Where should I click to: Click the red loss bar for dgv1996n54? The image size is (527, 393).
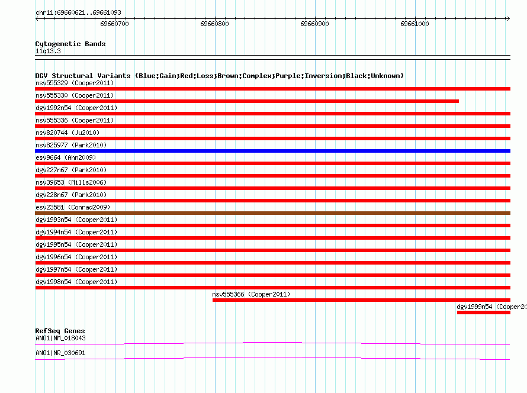tap(272, 263)
